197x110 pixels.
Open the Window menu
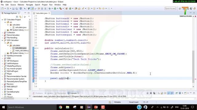tap(58, 5)
